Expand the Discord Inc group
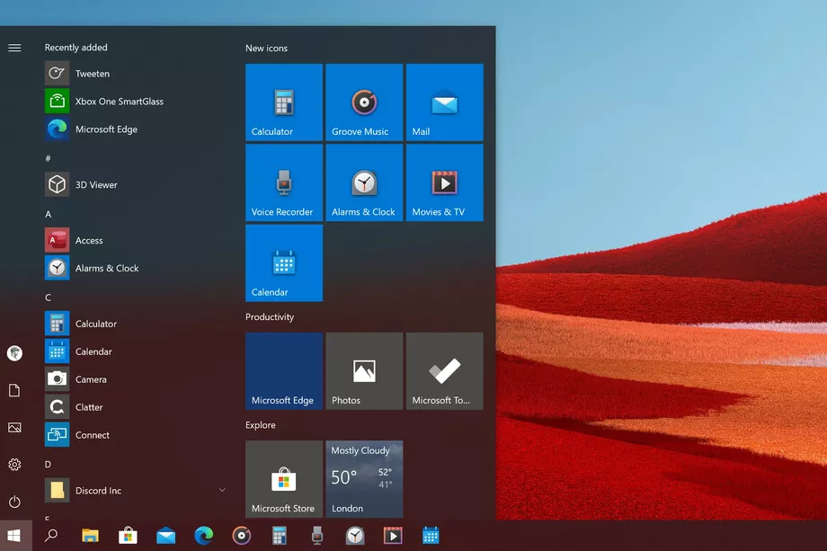 [x=221, y=490]
